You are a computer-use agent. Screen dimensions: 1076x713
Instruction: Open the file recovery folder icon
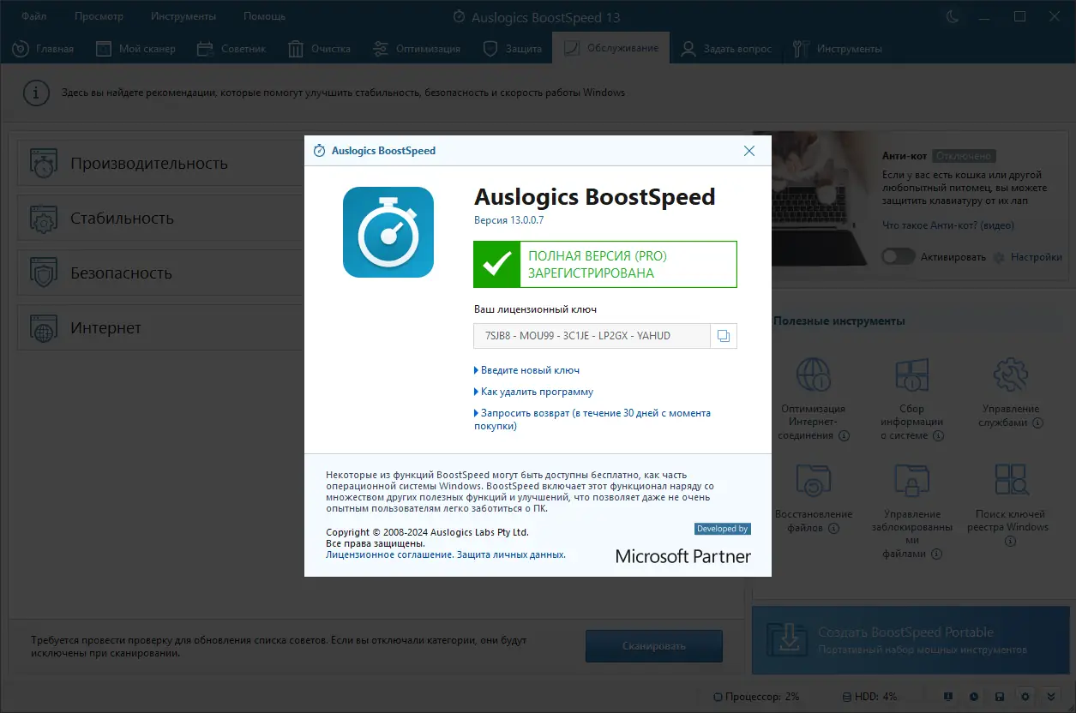point(812,482)
